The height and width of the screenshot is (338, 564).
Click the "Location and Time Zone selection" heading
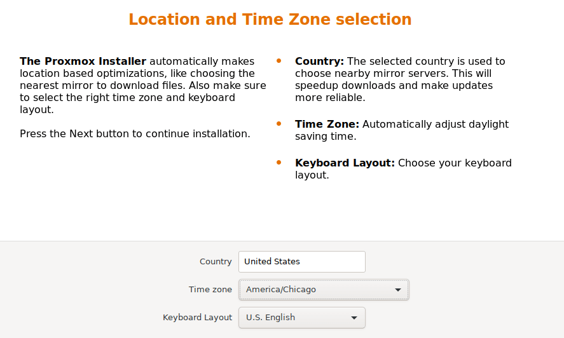point(270,20)
